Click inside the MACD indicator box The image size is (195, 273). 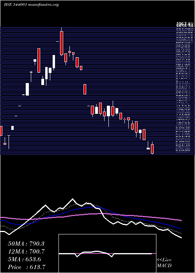pos(107,253)
